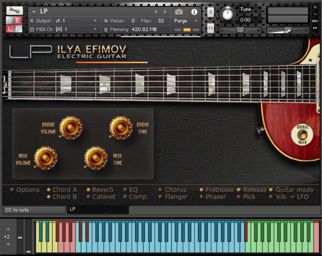This screenshot has height=256, width=322.
Task: Open the Options page
Action: tap(25, 190)
